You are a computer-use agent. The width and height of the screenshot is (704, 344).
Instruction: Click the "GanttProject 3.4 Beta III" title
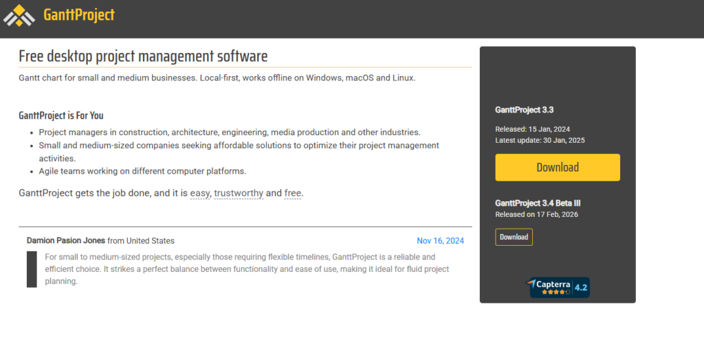(538, 203)
